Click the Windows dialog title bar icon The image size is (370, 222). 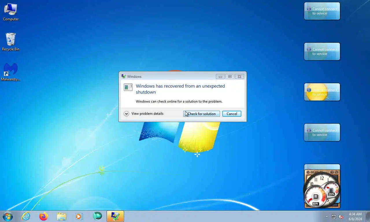(124, 76)
